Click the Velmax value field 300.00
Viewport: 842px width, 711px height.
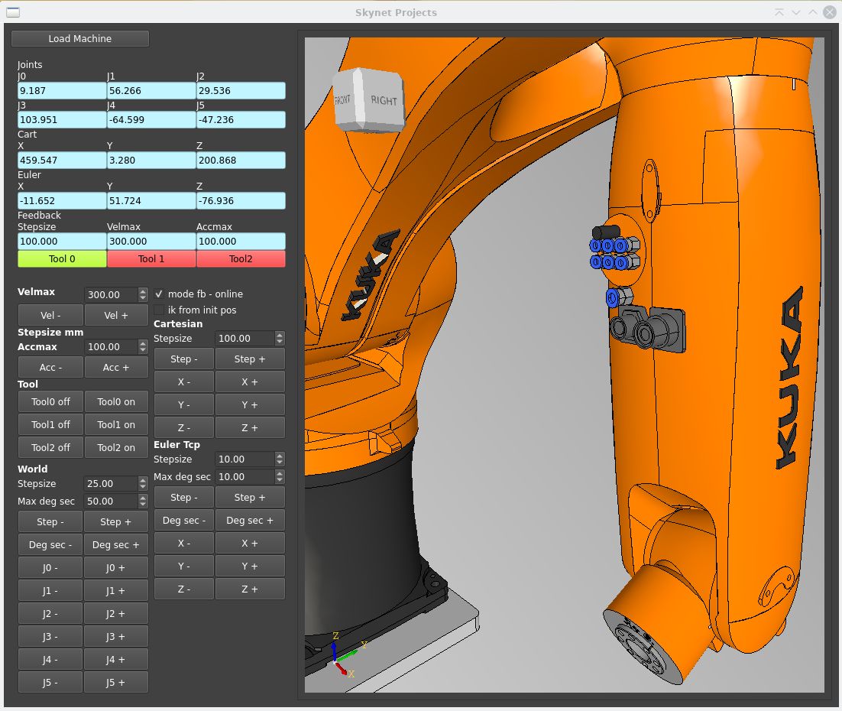(111, 294)
